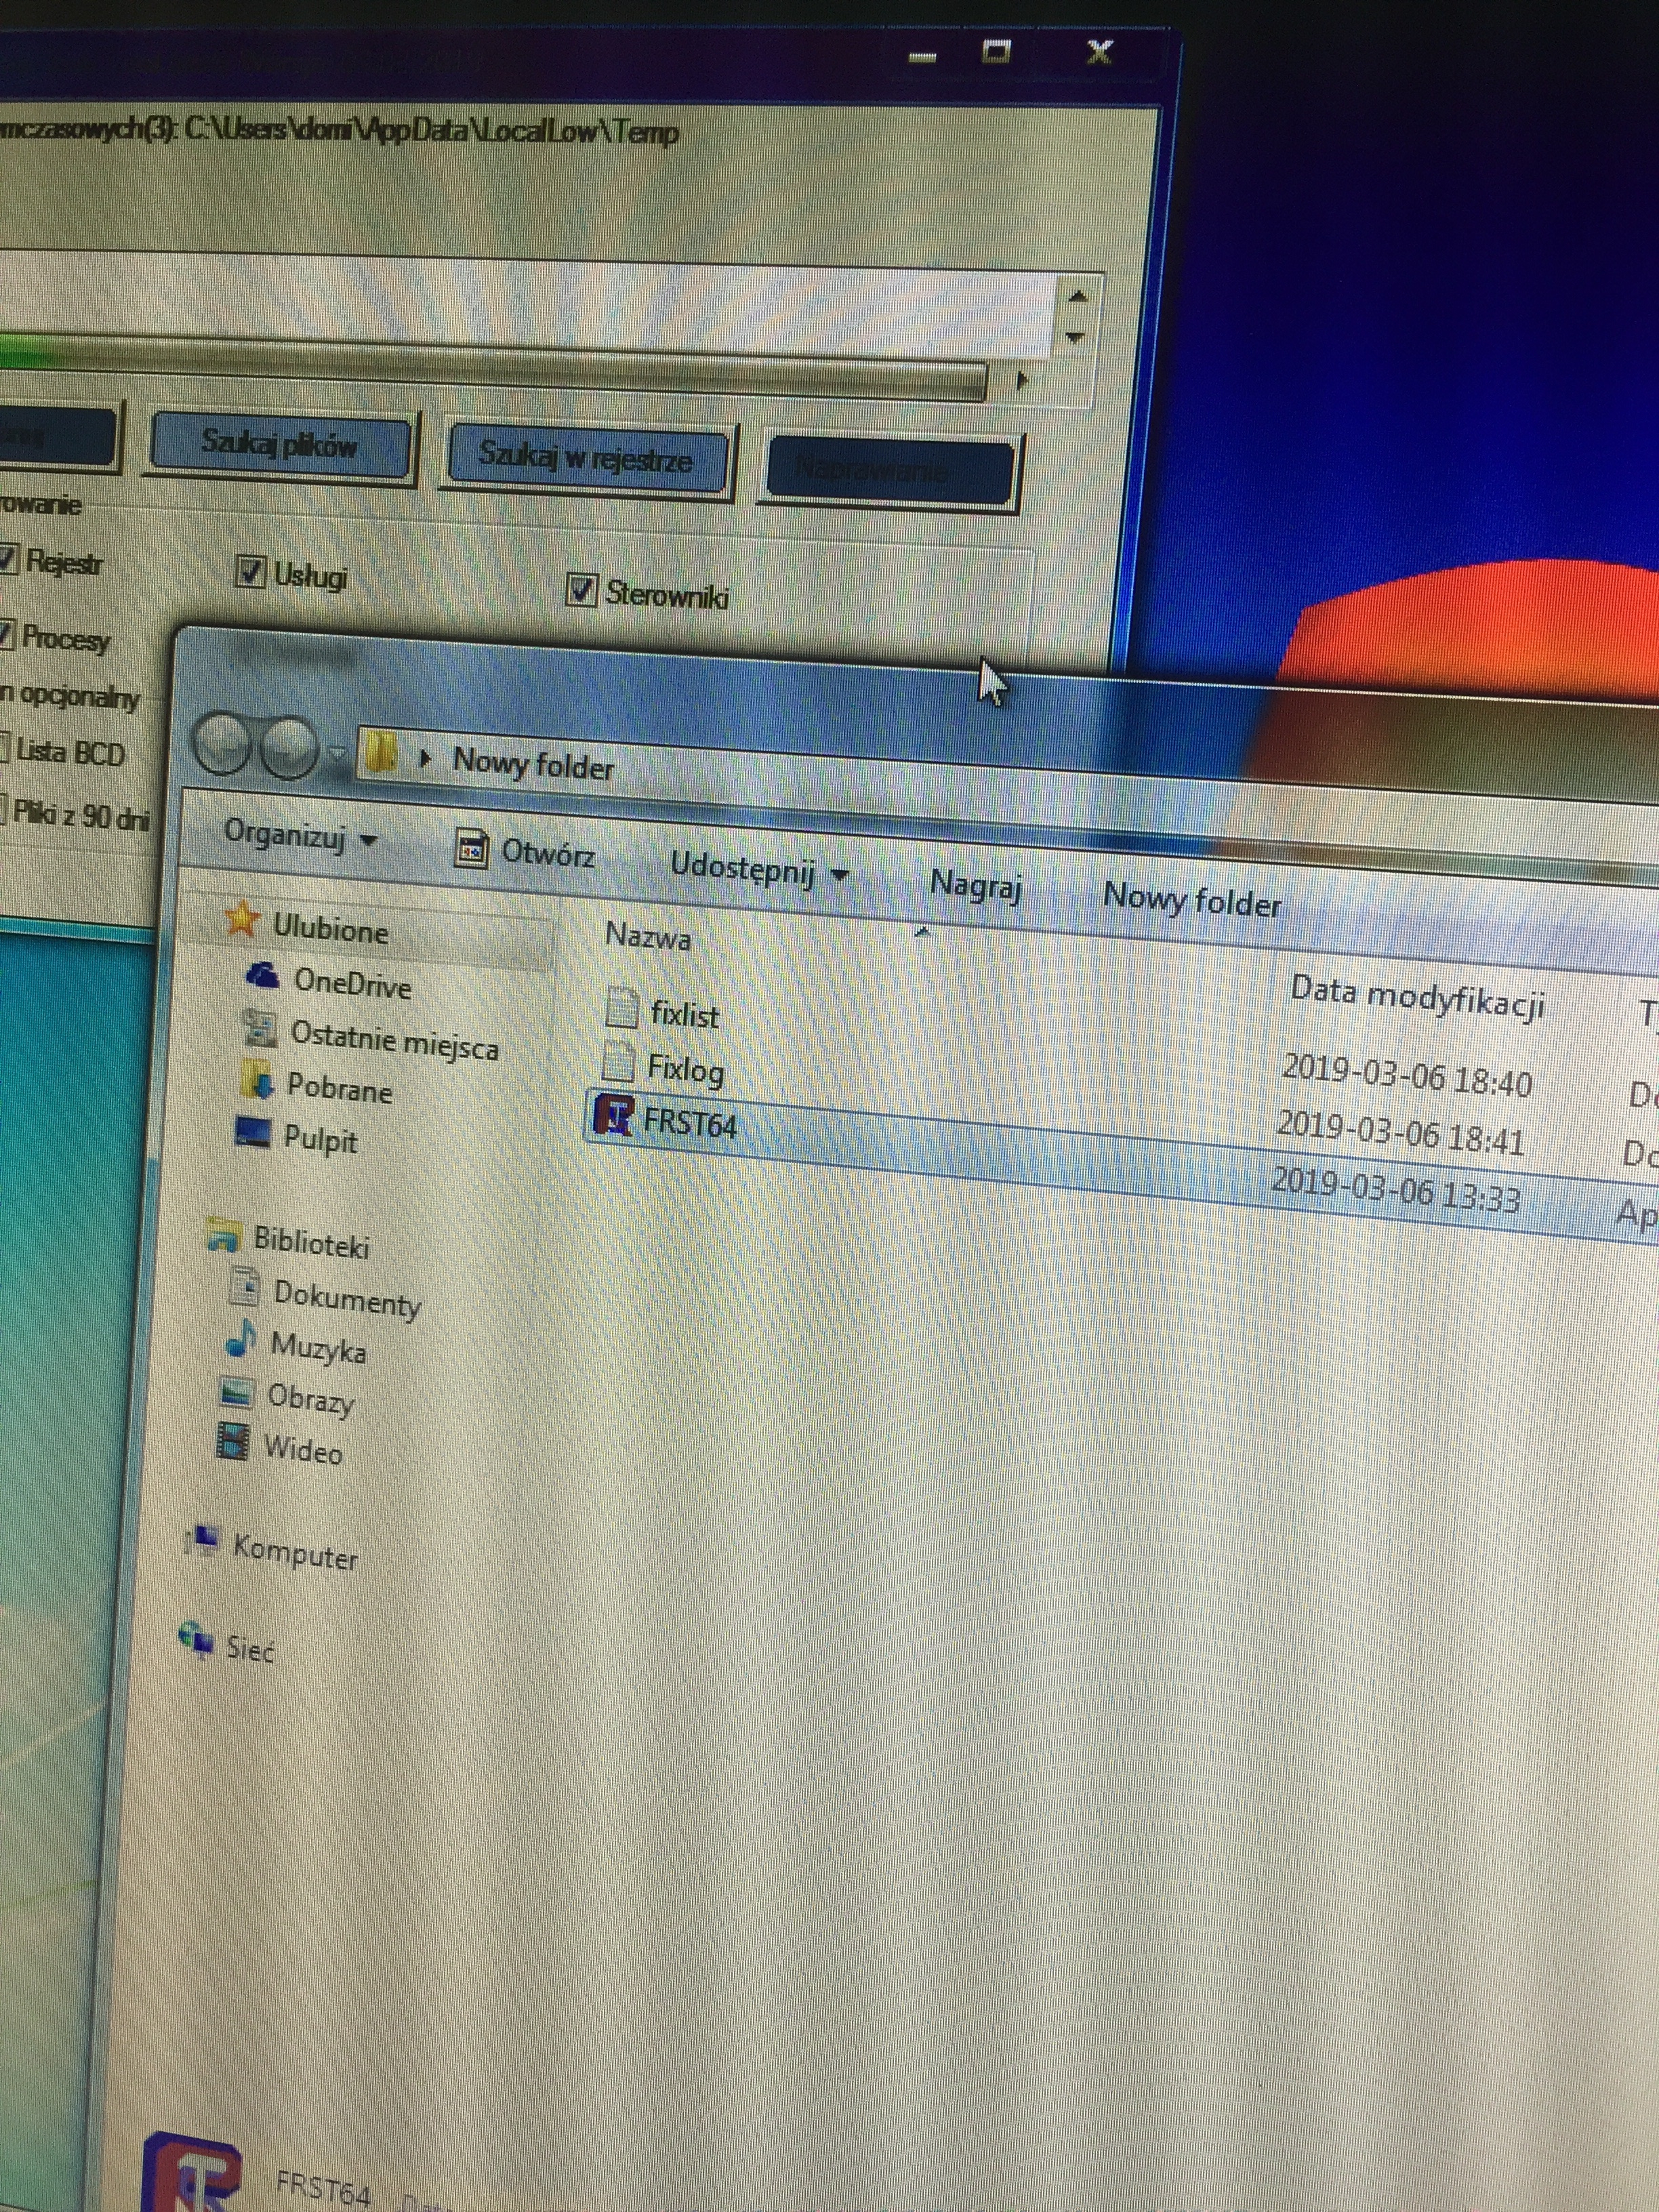Click the Explorer Back navigation button
This screenshot has height=2212, width=1659.
[x=222, y=744]
